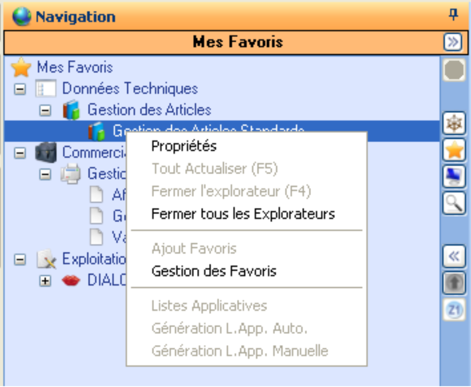Click the gray octagon stop icon

click(x=453, y=71)
